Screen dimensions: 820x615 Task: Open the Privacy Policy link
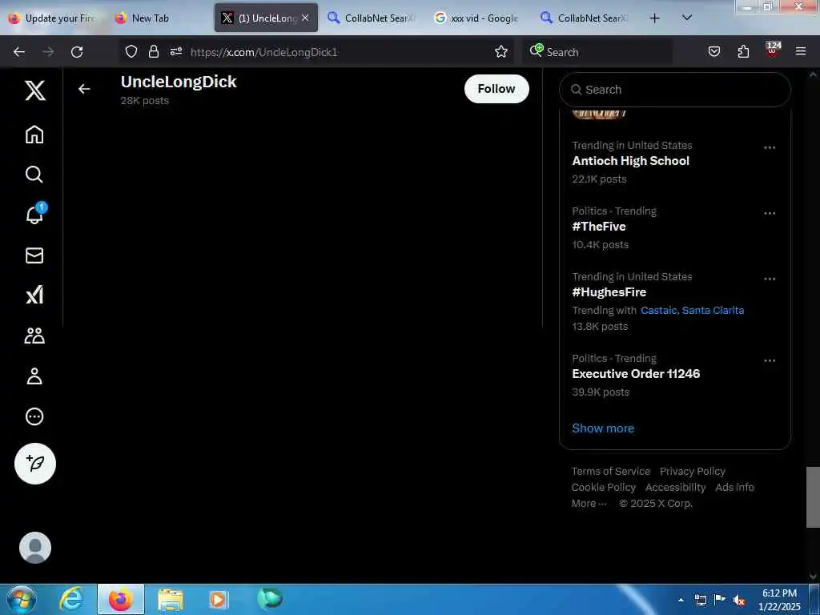coord(693,471)
